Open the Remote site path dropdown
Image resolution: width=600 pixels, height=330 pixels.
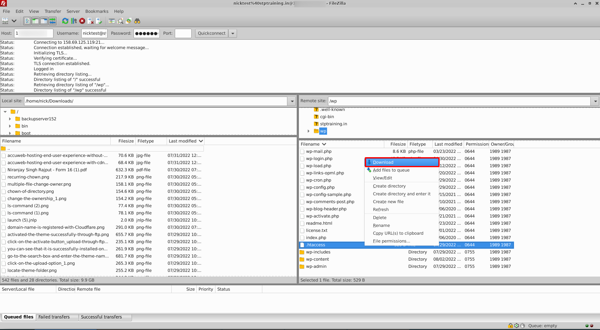(595, 101)
